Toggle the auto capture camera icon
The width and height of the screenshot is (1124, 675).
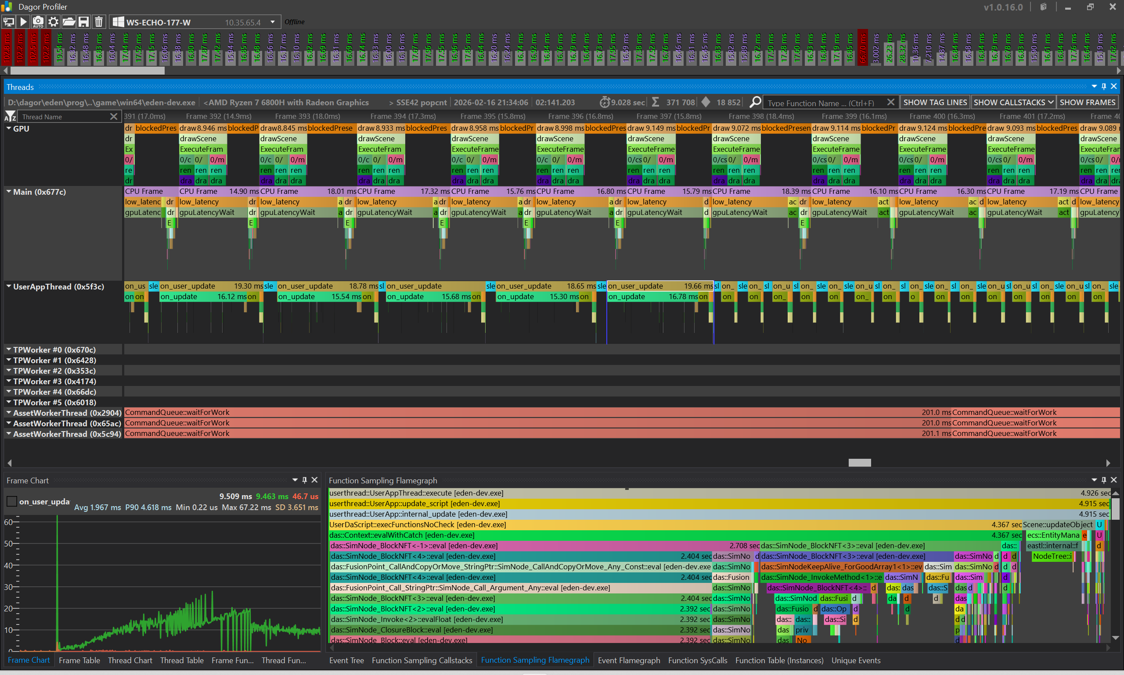coord(38,22)
